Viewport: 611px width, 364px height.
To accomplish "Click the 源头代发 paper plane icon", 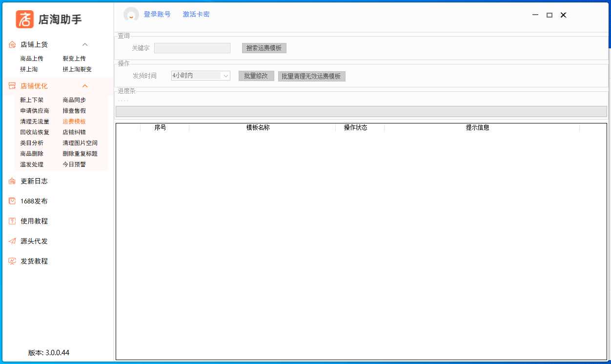I will tap(12, 241).
